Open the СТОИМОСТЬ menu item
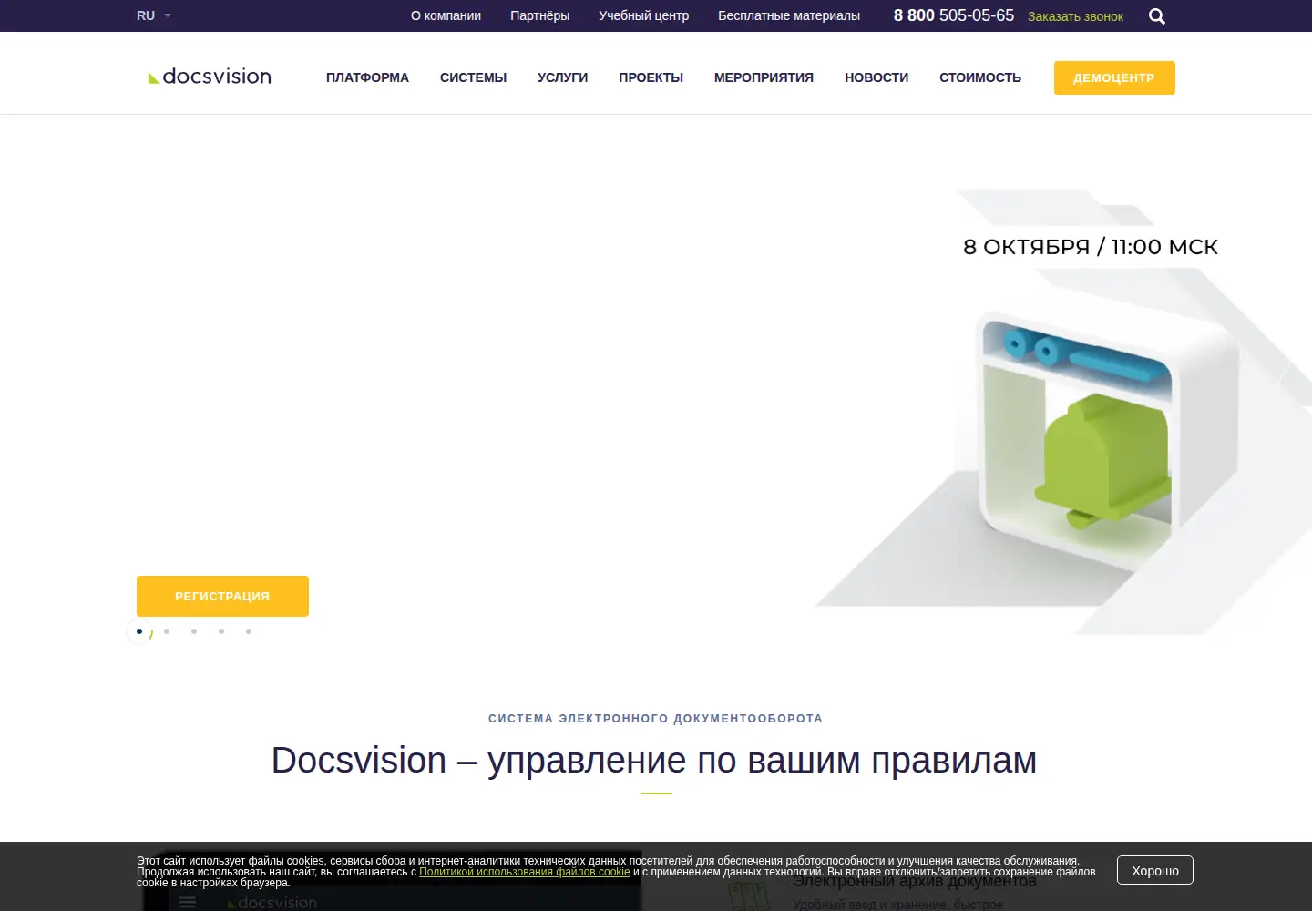 click(x=980, y=77)
